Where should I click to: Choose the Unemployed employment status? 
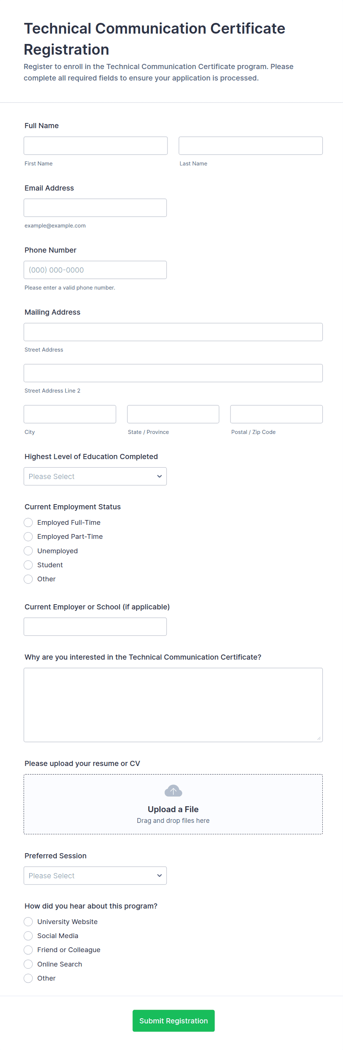click(x=28, y=551)
